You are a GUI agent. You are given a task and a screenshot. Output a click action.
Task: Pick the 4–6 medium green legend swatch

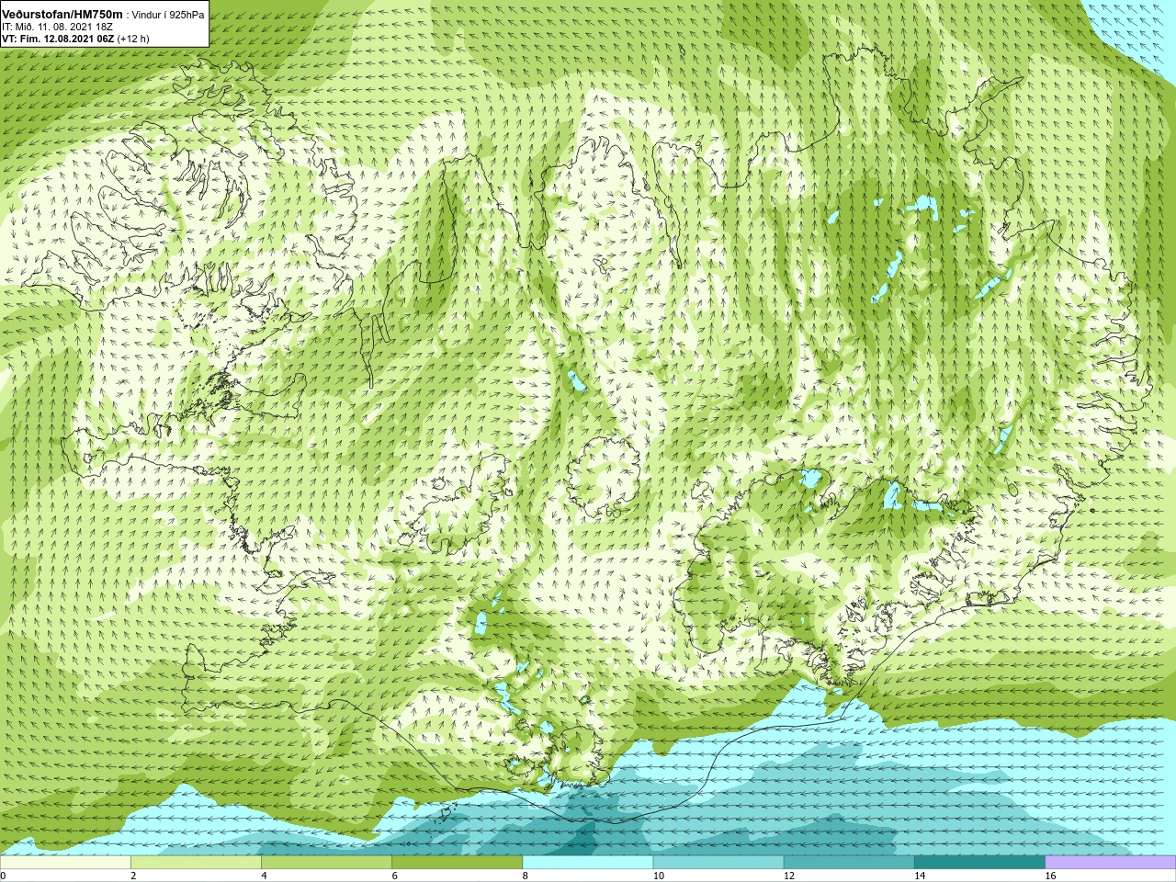tap(326, 863)
